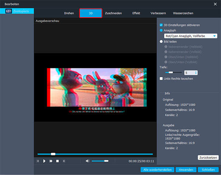Click the video timeline seek bar
Screen dimensions: 221x175
pos(95,154)
